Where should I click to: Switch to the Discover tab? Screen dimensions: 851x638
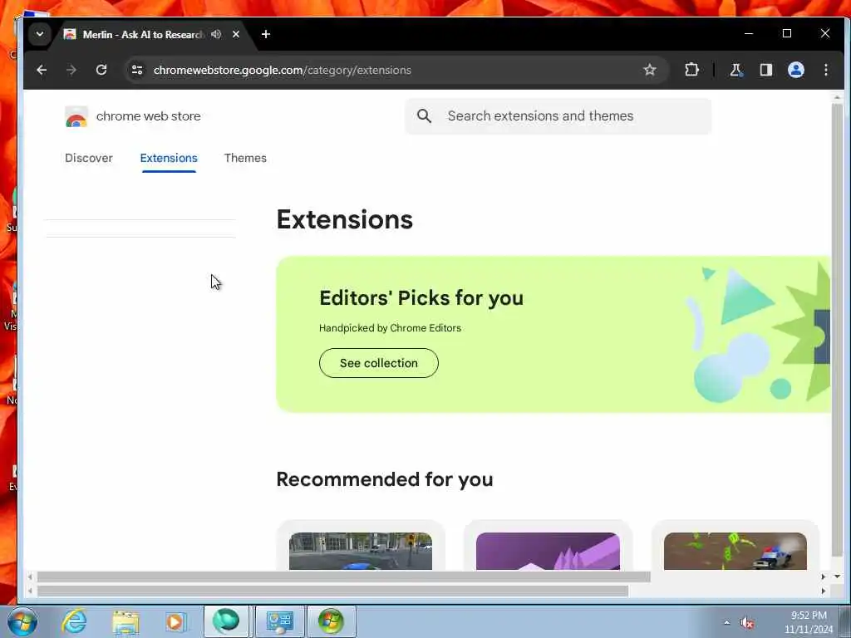89,158
